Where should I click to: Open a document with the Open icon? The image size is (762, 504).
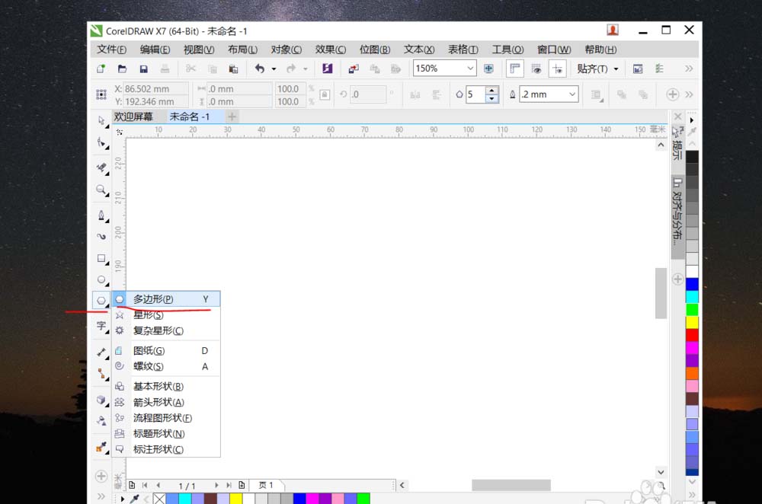point(121,69)
